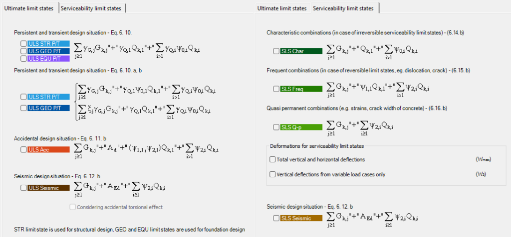Check the ULS Seismic combination box
This screenshot has height=237, width=511.
click(x=23, y=188)
